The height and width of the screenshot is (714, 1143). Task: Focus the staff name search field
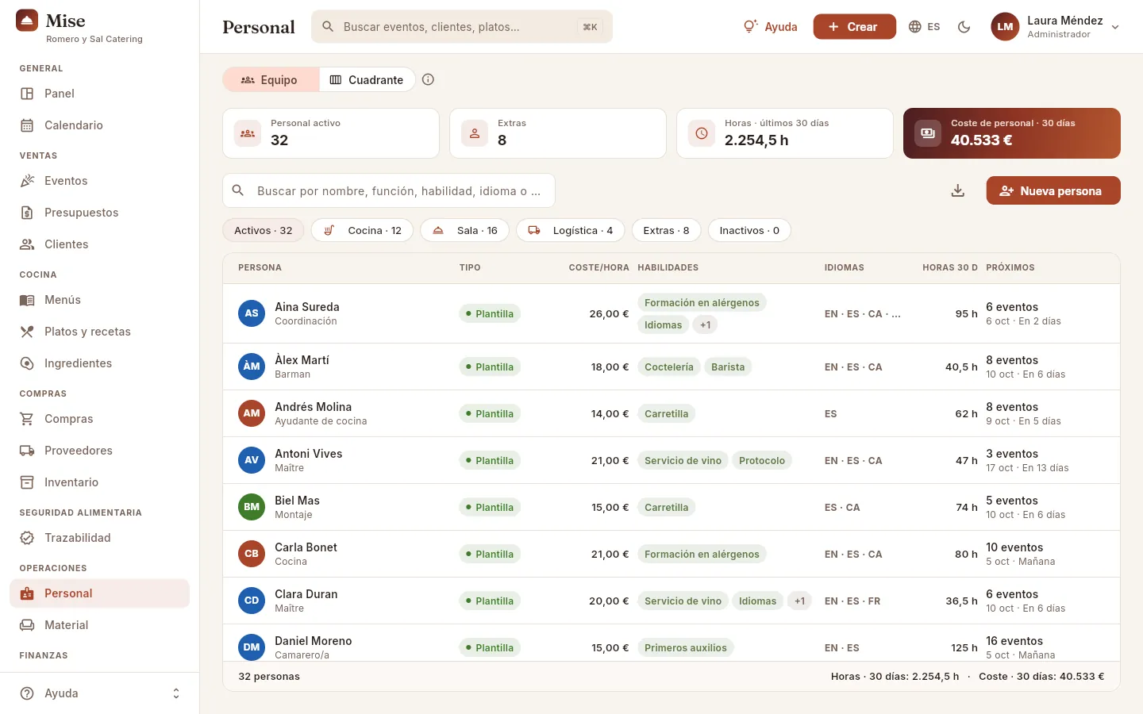(389, 190)
